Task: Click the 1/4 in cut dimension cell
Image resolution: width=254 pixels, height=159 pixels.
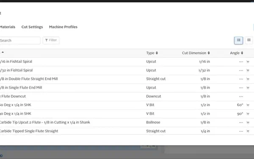Action: pos(205,131)
